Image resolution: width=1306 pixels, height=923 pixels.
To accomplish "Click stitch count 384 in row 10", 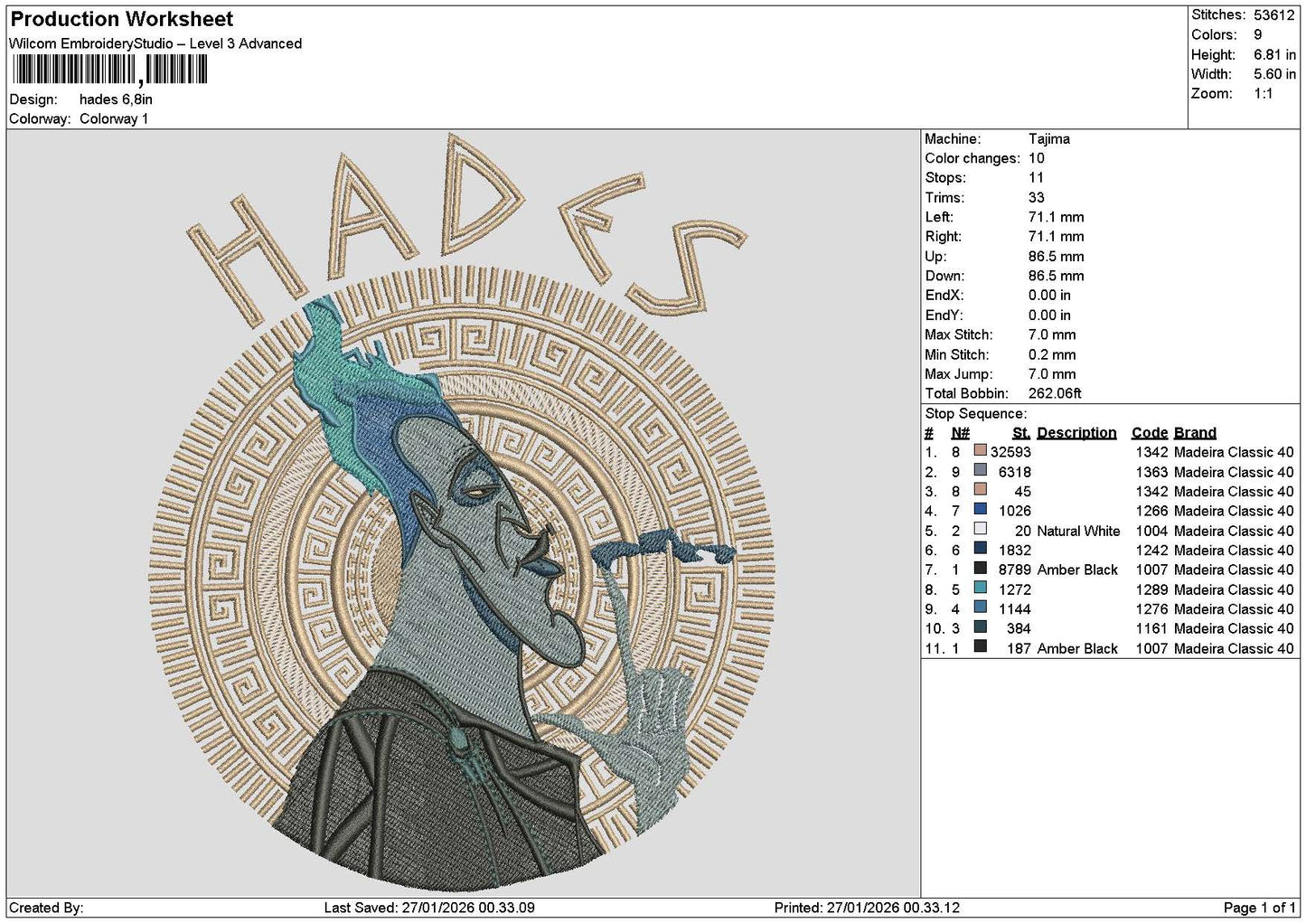I will (1019, 628).
